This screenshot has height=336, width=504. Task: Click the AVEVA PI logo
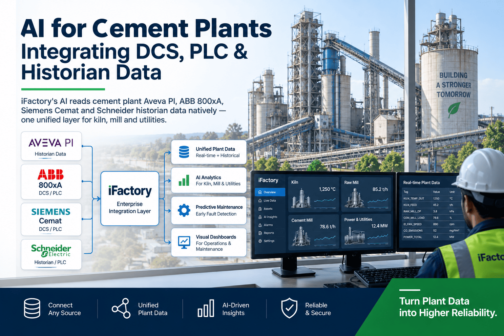point(51,143)
